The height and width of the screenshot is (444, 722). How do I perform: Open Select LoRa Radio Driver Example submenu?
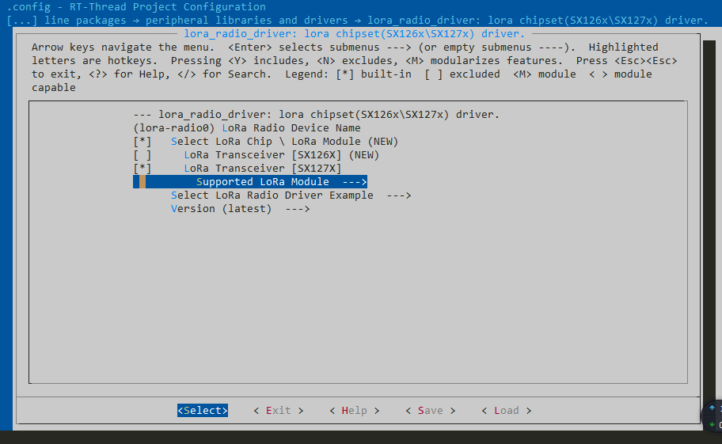click(291, 195)
